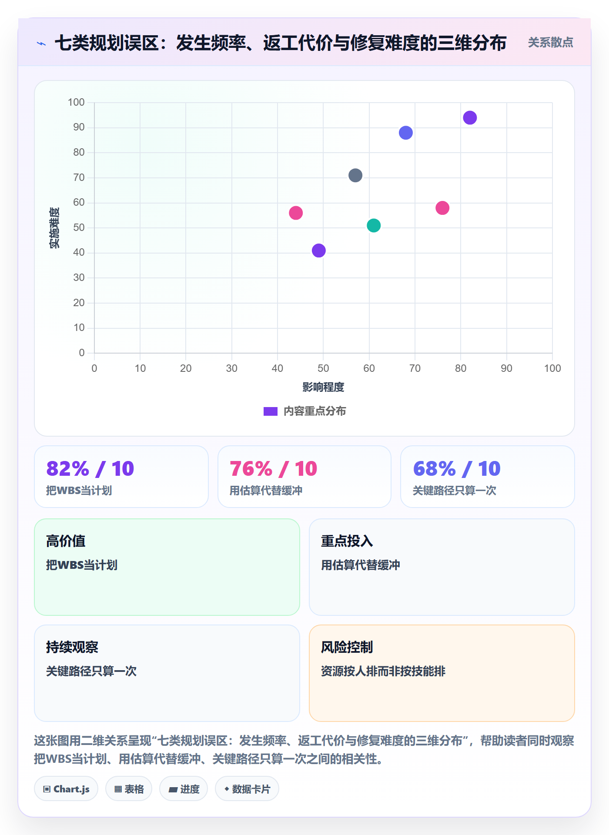Viewport: 609px width, 835px height.
Task: Select the 持续观察 quadrant card
Action: pos(167,673)
